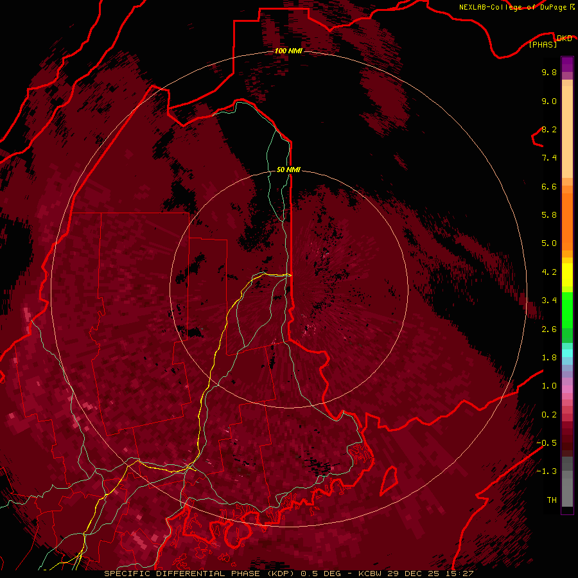Click the [PHAS] unit label
Screen dimensions: 578x578
[543, 45]
